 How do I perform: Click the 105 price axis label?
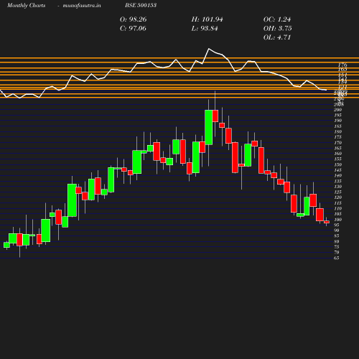point(337,214)
